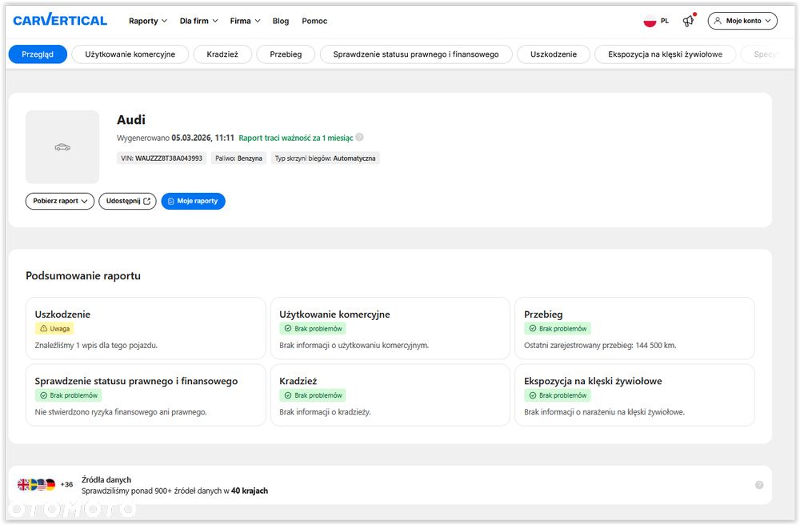Screen dimensions: 800x525
Task: Expand the Pobierz raport dropdown
Action: pos(60,201)
